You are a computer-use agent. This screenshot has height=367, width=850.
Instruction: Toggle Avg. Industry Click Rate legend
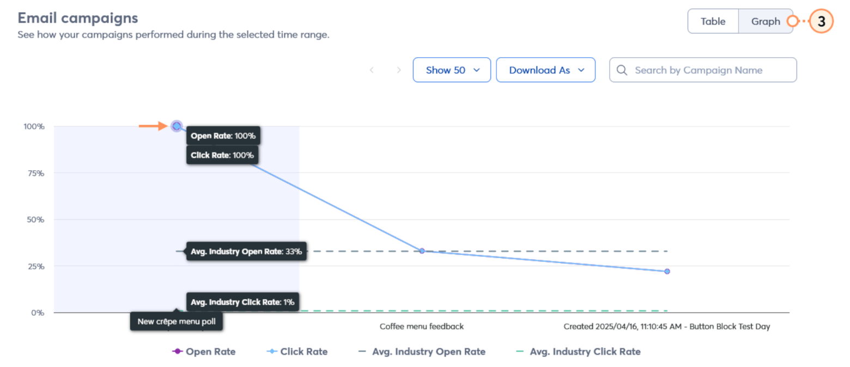[x=578, y=351]
